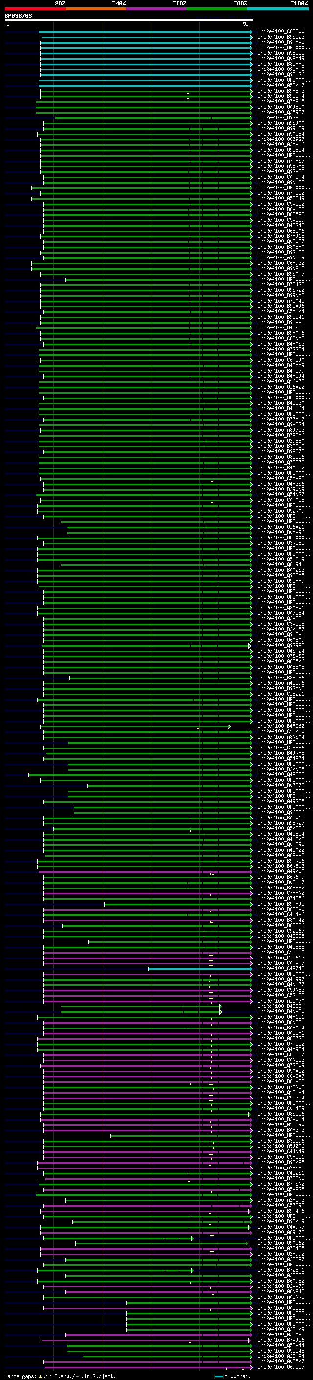Viewport: 313px width, 1380px height.
Task: Select hit label UniRef100_B2AWM4
Action: click(x=281, y=1119)
